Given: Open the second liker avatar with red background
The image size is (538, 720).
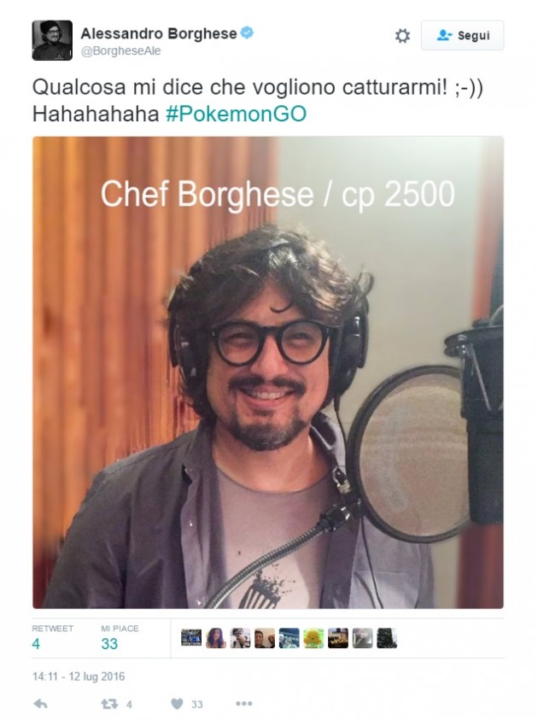Looking at the screenshot, I should [216, 638].
